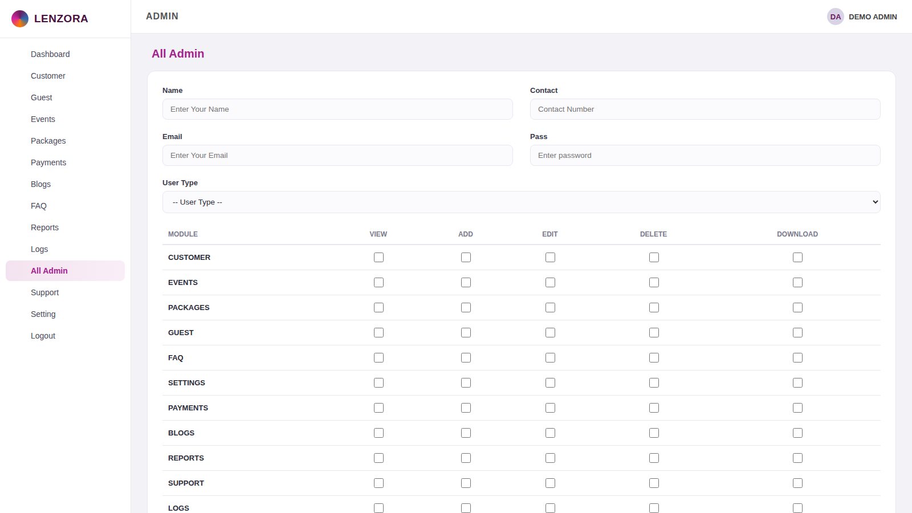Click the Contact Number input
This screenshot has height=513, width=912.
(705, 109)
